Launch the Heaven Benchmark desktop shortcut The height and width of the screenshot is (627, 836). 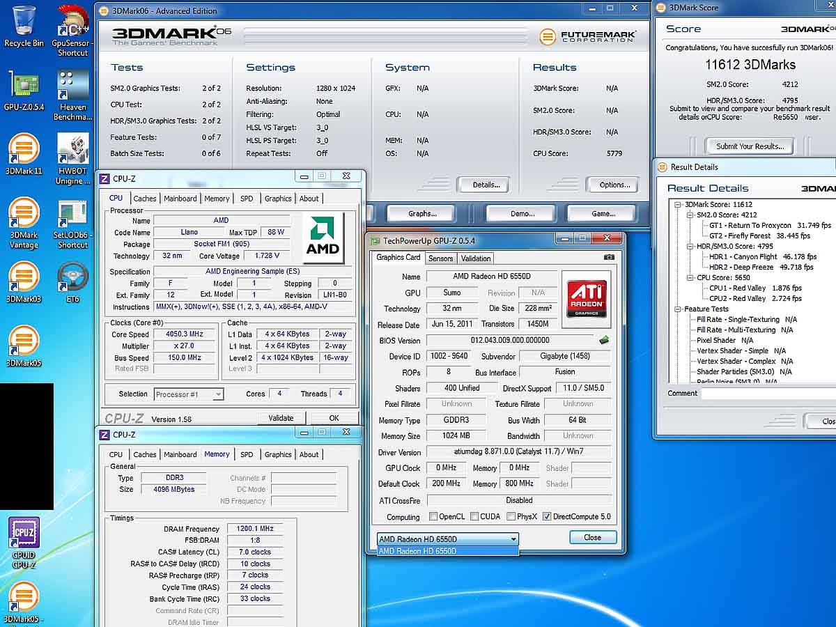tap(72, 95)
